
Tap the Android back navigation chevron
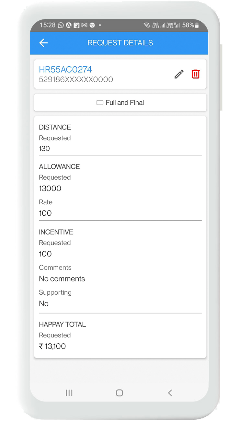coord(170,393)
